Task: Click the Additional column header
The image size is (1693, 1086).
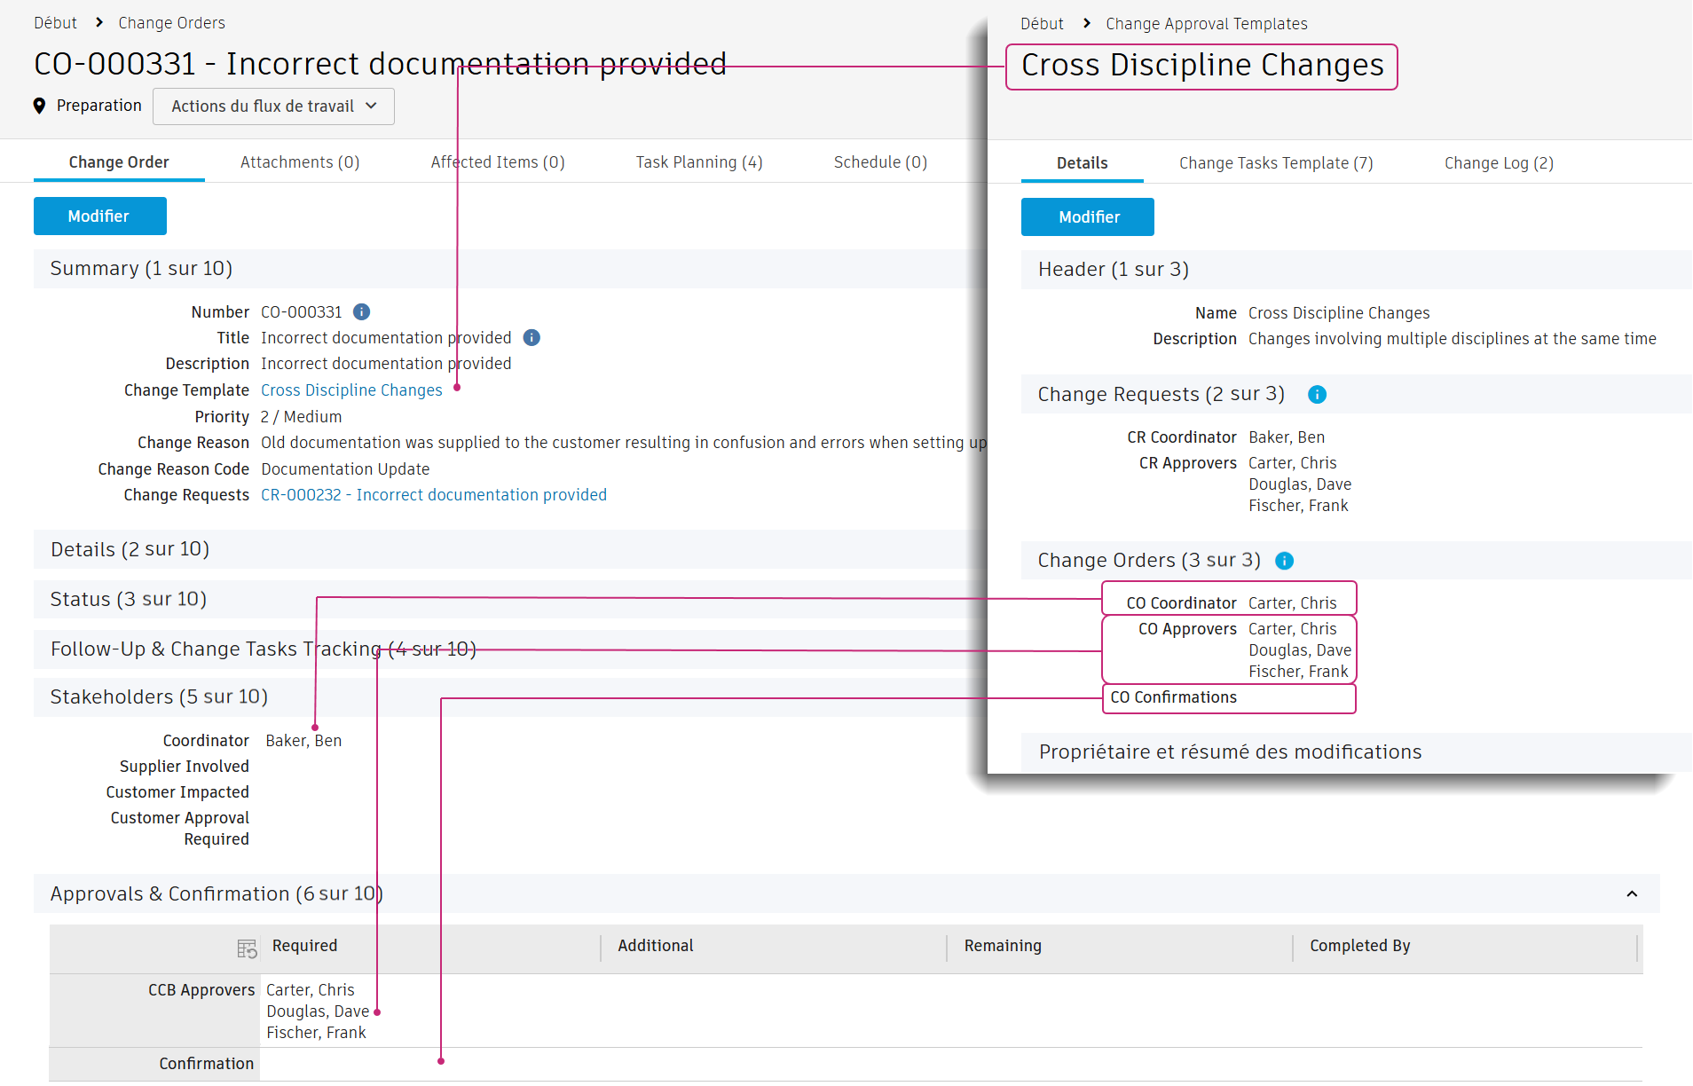Action: (x=656, y=946)
